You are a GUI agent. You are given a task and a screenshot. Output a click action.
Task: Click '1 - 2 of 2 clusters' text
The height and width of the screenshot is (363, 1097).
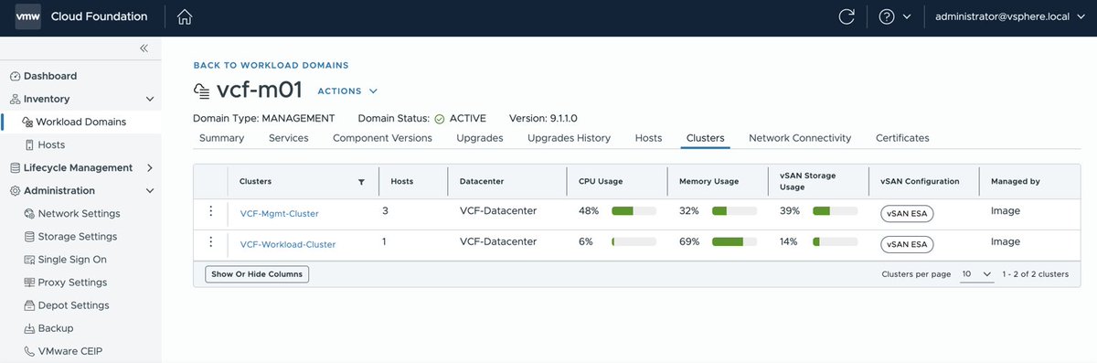[1036, 274]
